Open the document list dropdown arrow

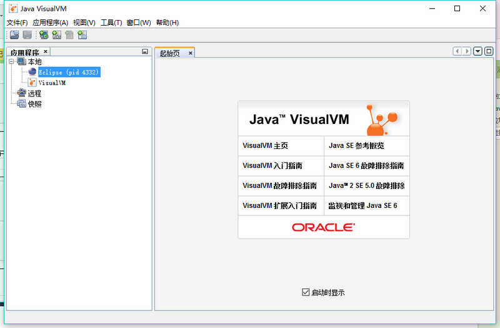coord(477,51)
